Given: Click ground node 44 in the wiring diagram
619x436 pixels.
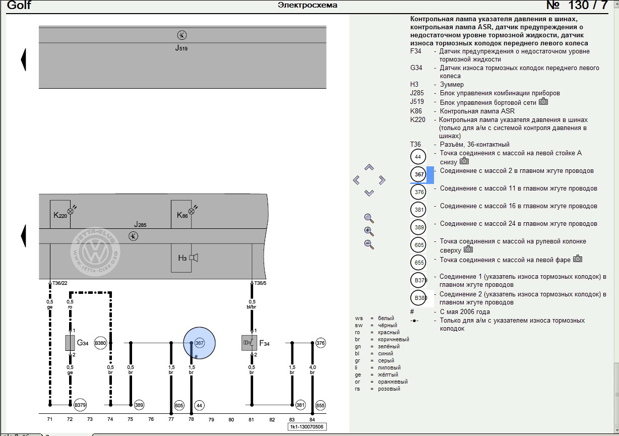Looking at the screenshot, I should pyautogui.click(x=199, y=405).
